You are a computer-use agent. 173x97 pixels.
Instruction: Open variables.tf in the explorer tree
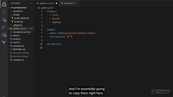pyautogui.click(x=18, y=60)
